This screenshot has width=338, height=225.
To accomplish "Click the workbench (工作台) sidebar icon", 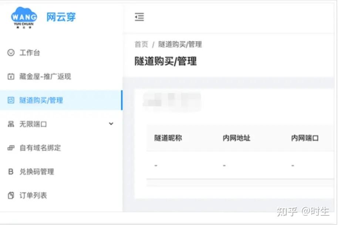I will click(10, 53).
